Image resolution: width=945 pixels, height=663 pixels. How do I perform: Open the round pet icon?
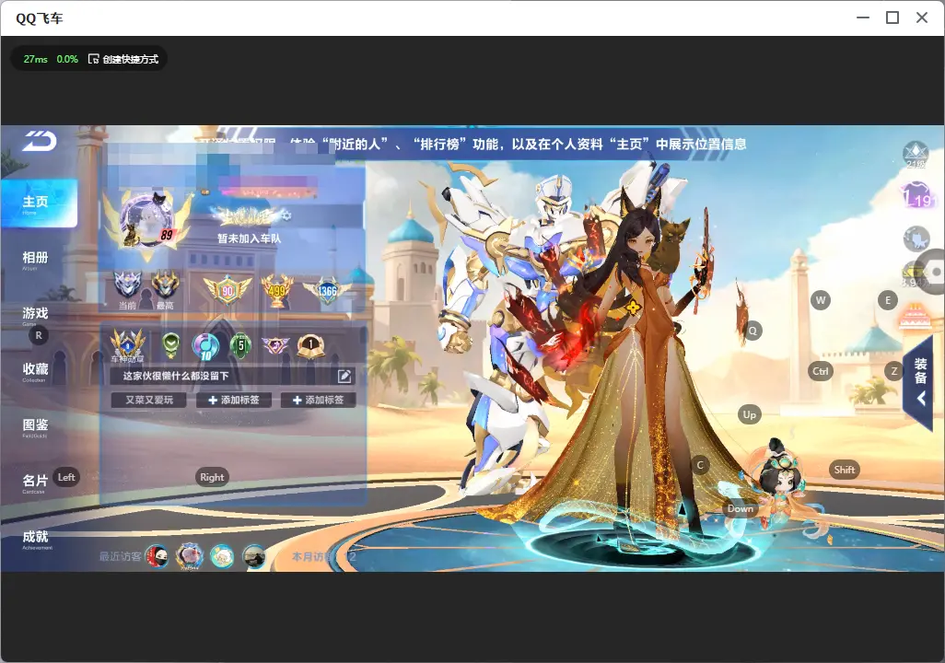(x=916, y=238)
